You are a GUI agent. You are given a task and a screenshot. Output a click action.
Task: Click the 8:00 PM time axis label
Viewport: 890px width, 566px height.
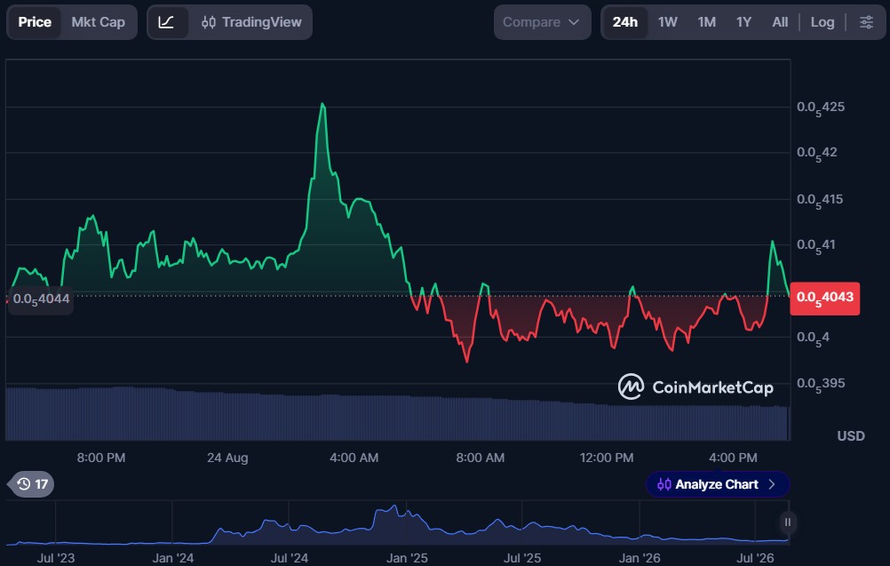(101, 458)
